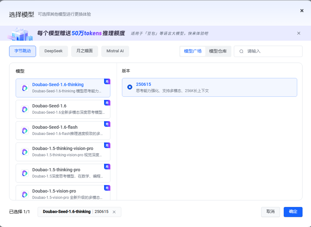
Task: Click the selected Doubao-Seed-1.6-thinking chip label
Action: tap(67, 212)
